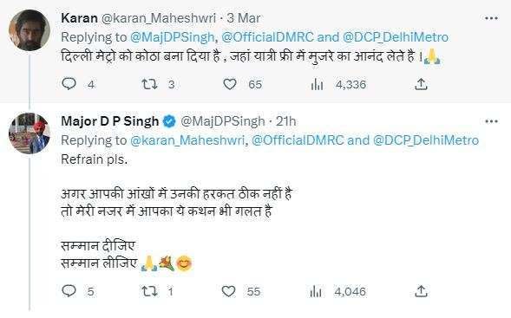Visit @DCP_DelhiMetro from Karan's reply line
Screen dimensions: 511x318
[x=396, y=37]
